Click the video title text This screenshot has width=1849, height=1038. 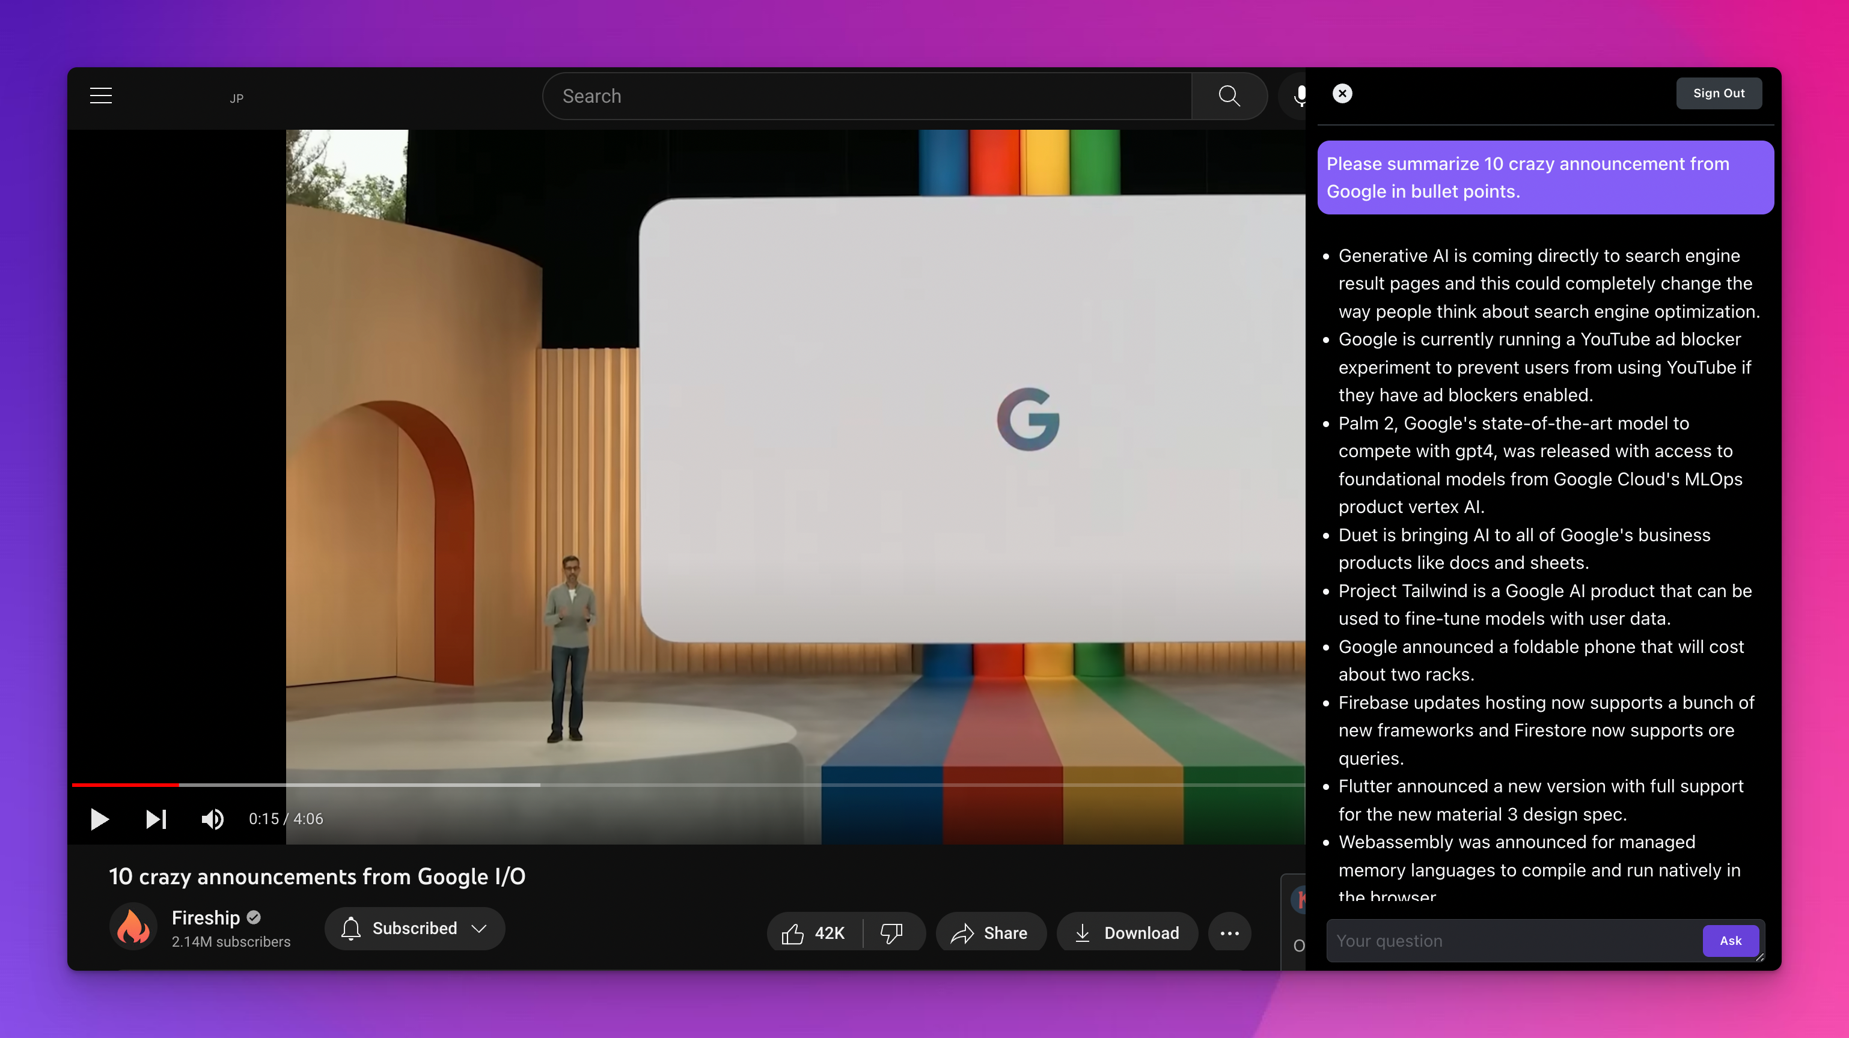[x=317, y=876]
